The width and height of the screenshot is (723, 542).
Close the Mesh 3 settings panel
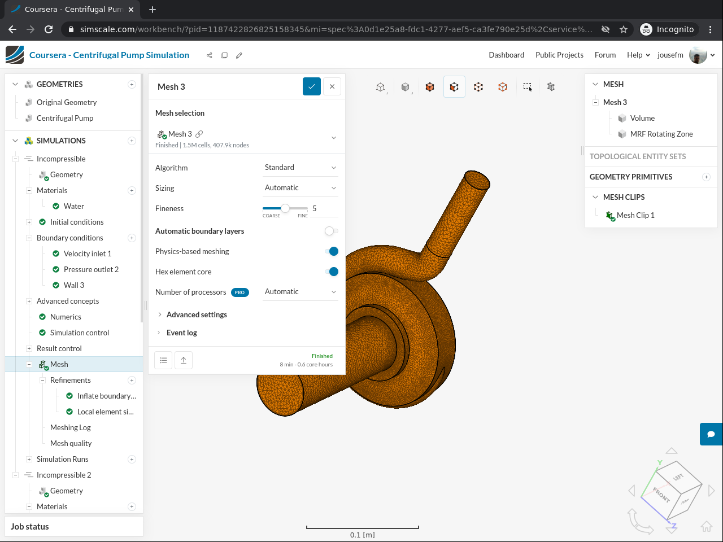[x=332, y=86]
